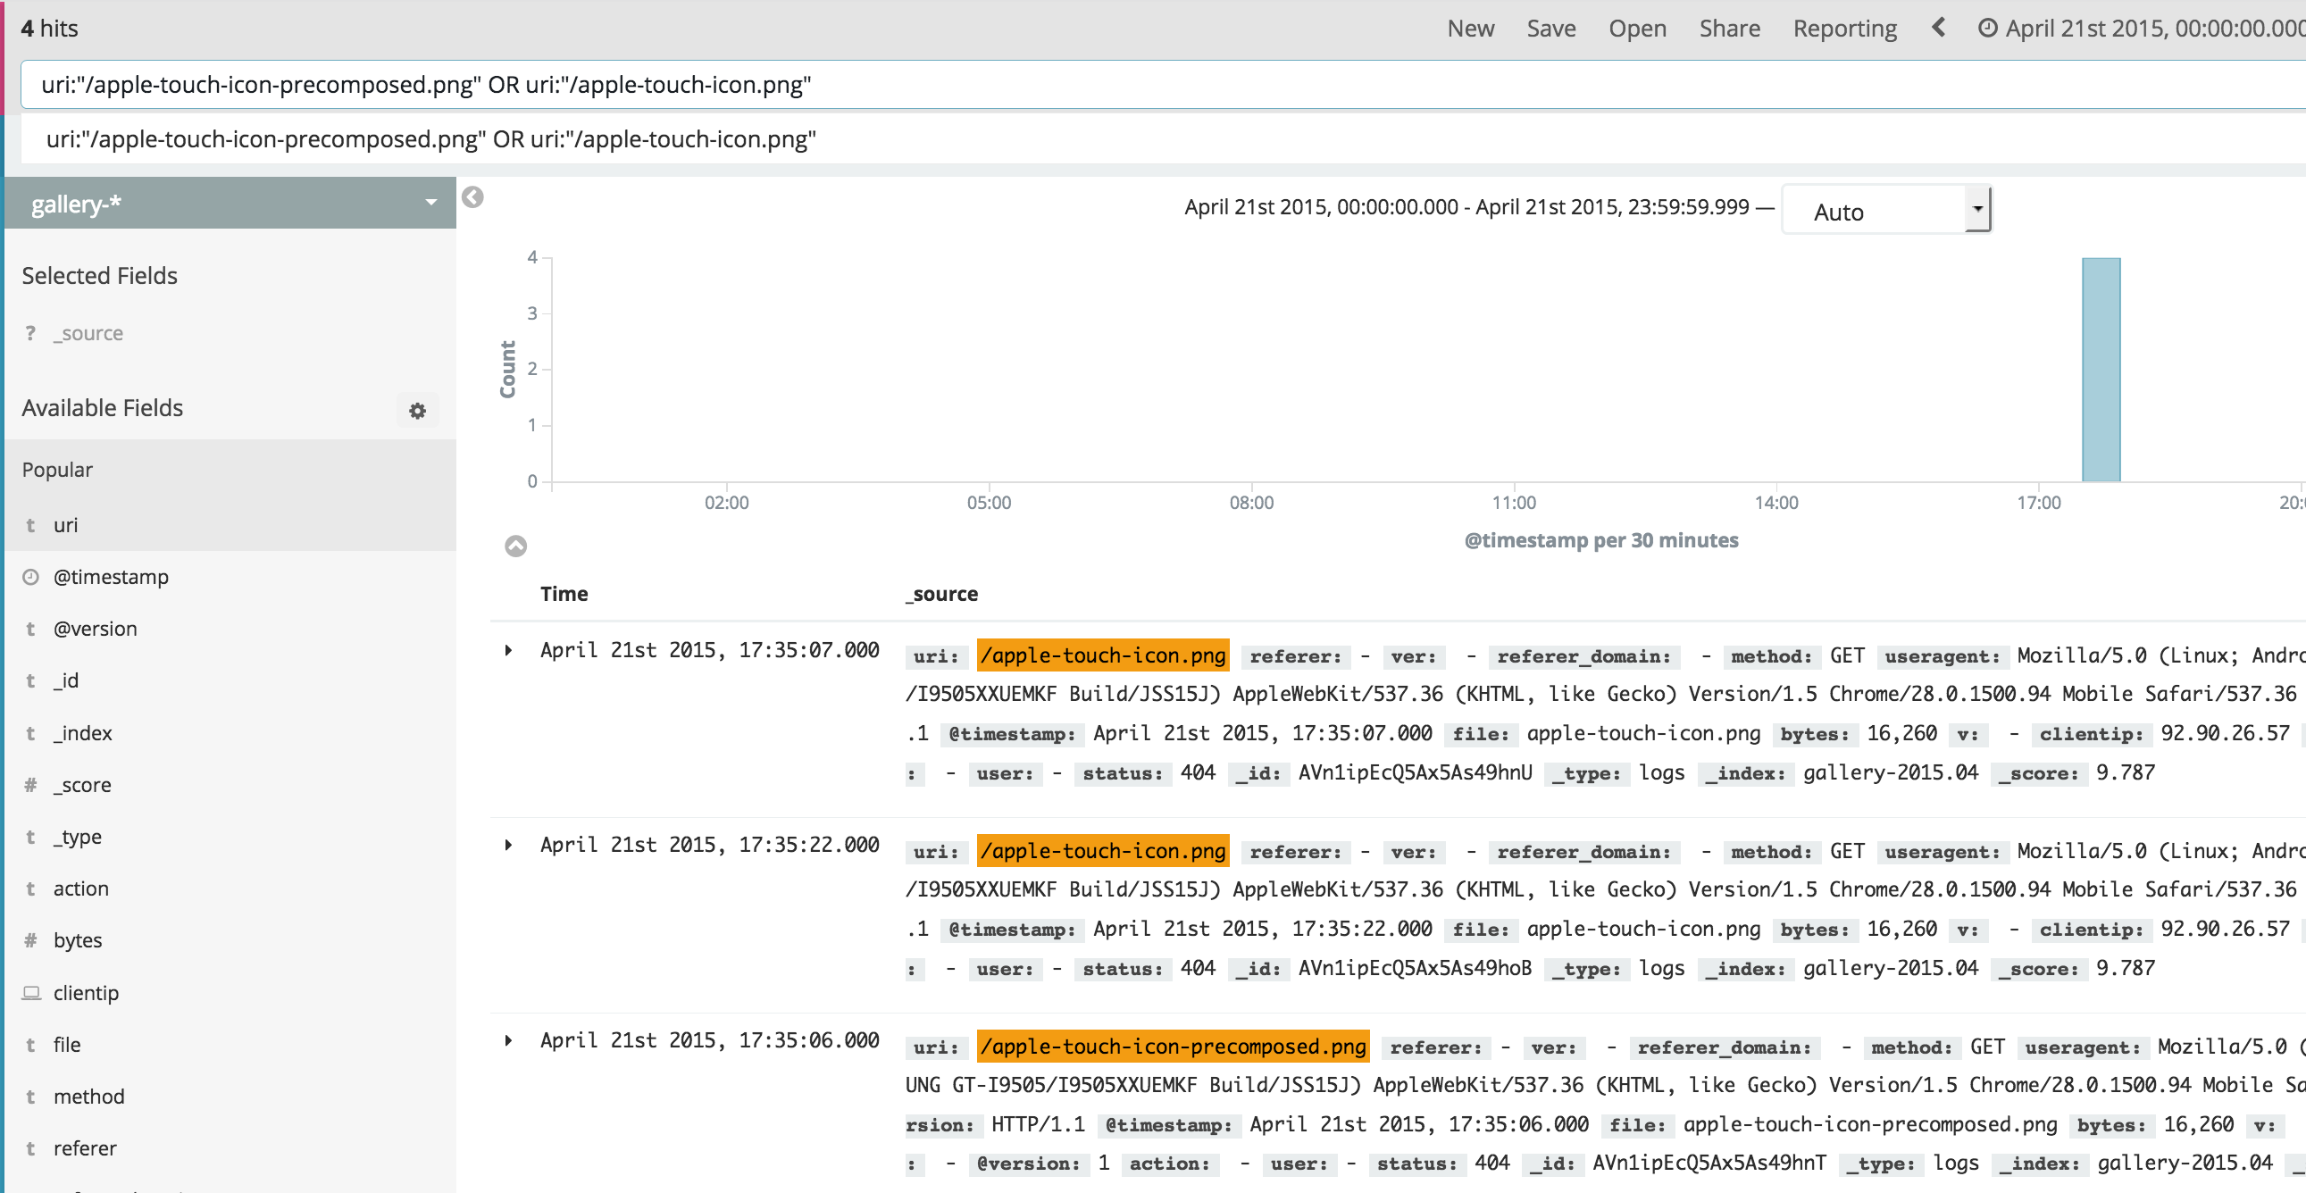Click the clock icon in the time picker
Screen dimensions: 2306x1193
pos(1988,27)
